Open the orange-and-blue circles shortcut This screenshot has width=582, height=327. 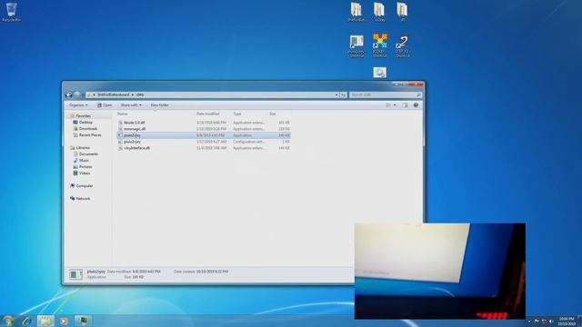(x=380, y=46)
